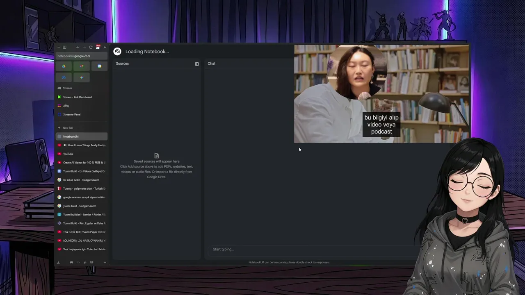Viewport: 525px width, 295px height.
Task: Open a New Tab
Action: pos(82,128)
